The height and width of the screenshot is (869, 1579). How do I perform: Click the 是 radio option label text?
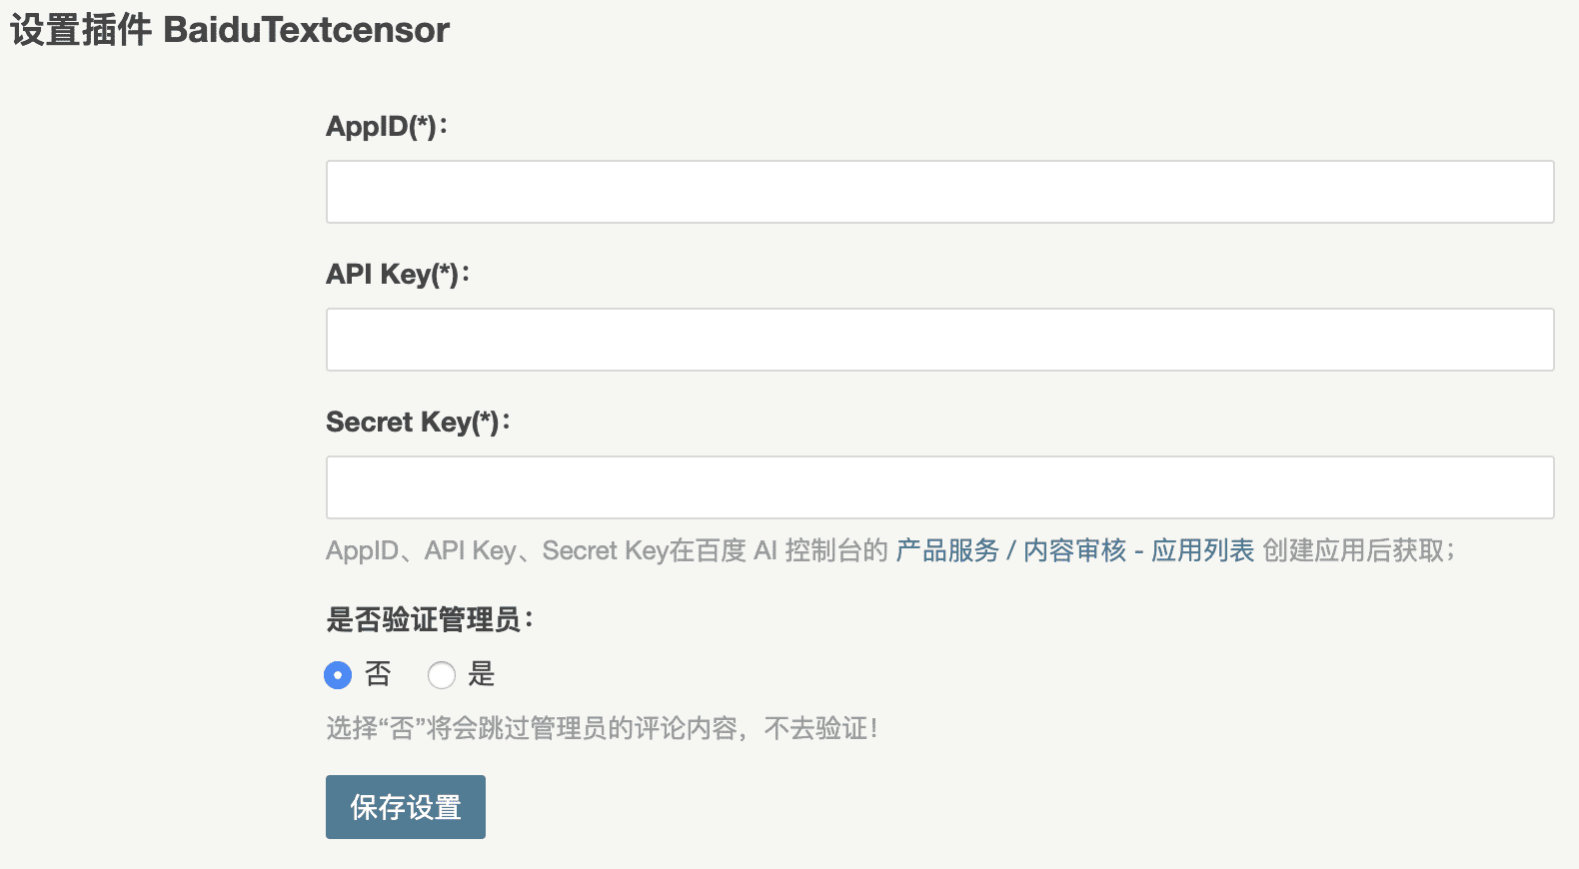482,675
